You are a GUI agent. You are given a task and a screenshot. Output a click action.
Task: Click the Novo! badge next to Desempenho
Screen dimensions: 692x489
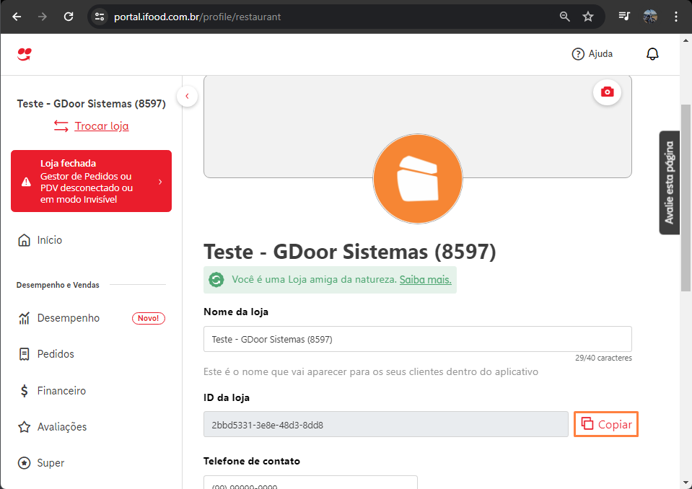tap(149, 318)
